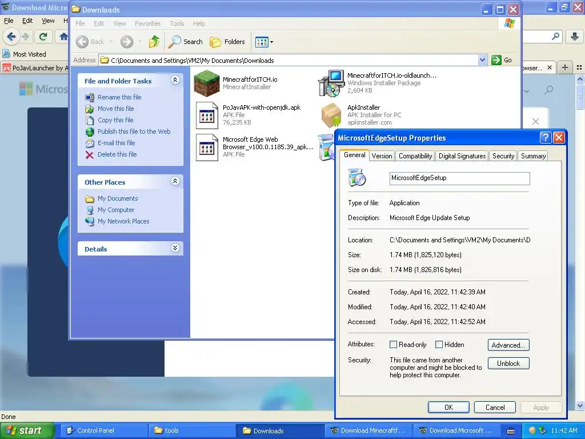Select the ApkInstaller box icon
This screenshot has height=439, width=585.
[x=332, y=115]
